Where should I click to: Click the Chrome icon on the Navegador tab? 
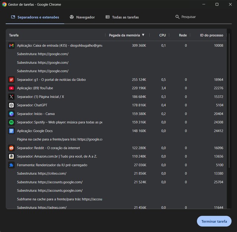click(71, 17)
